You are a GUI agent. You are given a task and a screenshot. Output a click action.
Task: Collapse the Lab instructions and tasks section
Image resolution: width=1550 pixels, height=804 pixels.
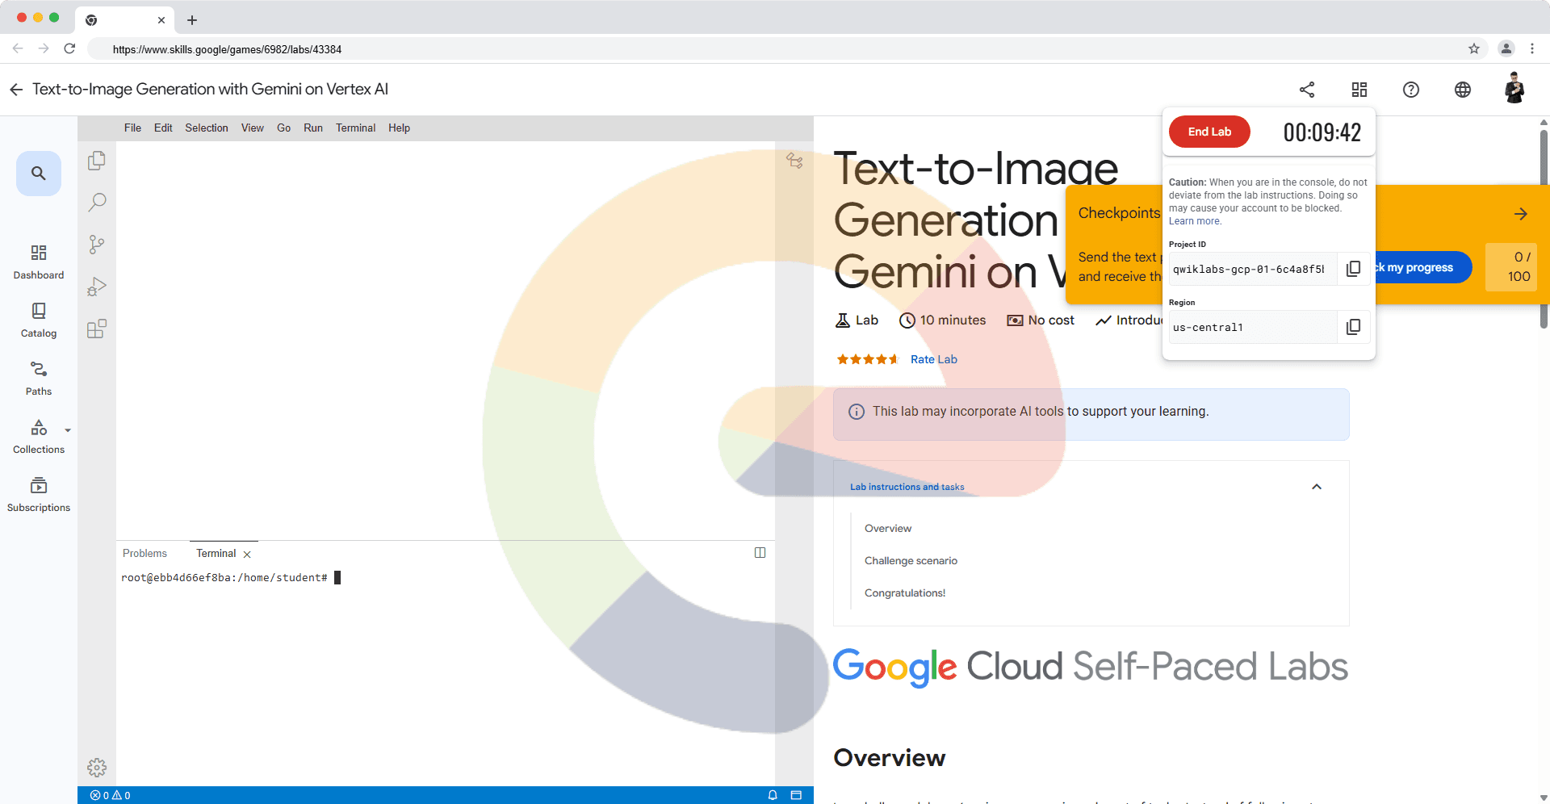[1316, 487]
